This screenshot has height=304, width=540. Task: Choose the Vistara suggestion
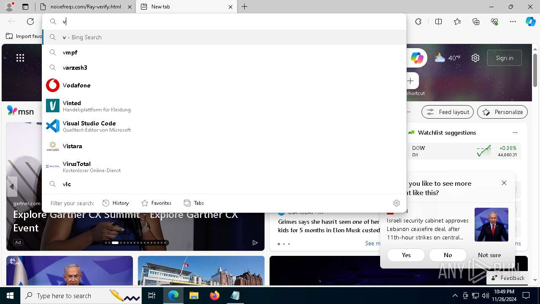[x=224, y=146]
